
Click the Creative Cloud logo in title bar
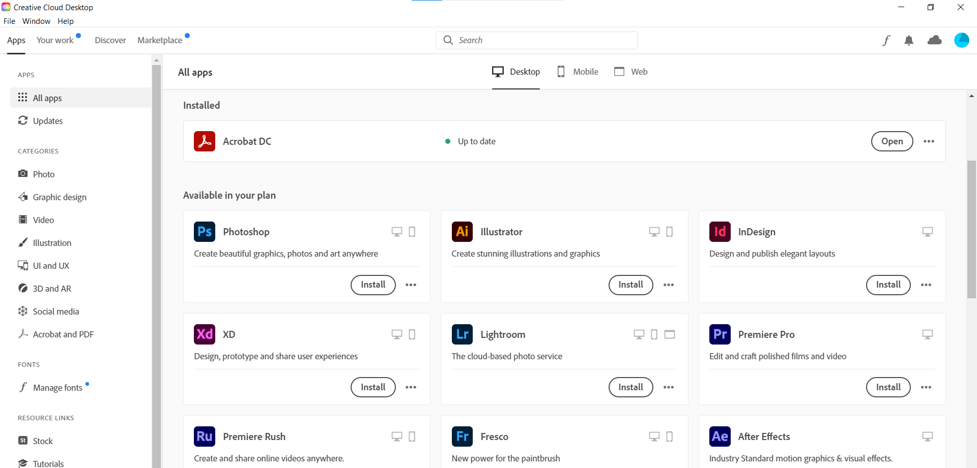(6, 7)
